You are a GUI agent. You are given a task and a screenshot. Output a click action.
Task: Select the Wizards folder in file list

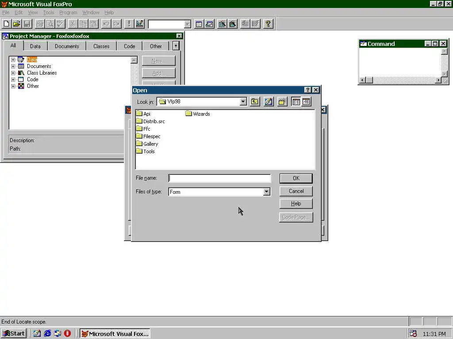point(198,114)
